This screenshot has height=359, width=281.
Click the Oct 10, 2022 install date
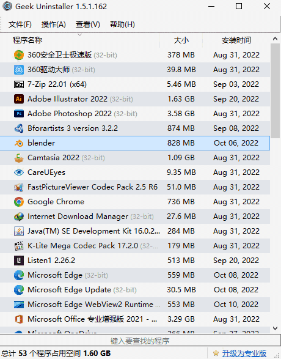pyautogui.click(x=236, y=305)
